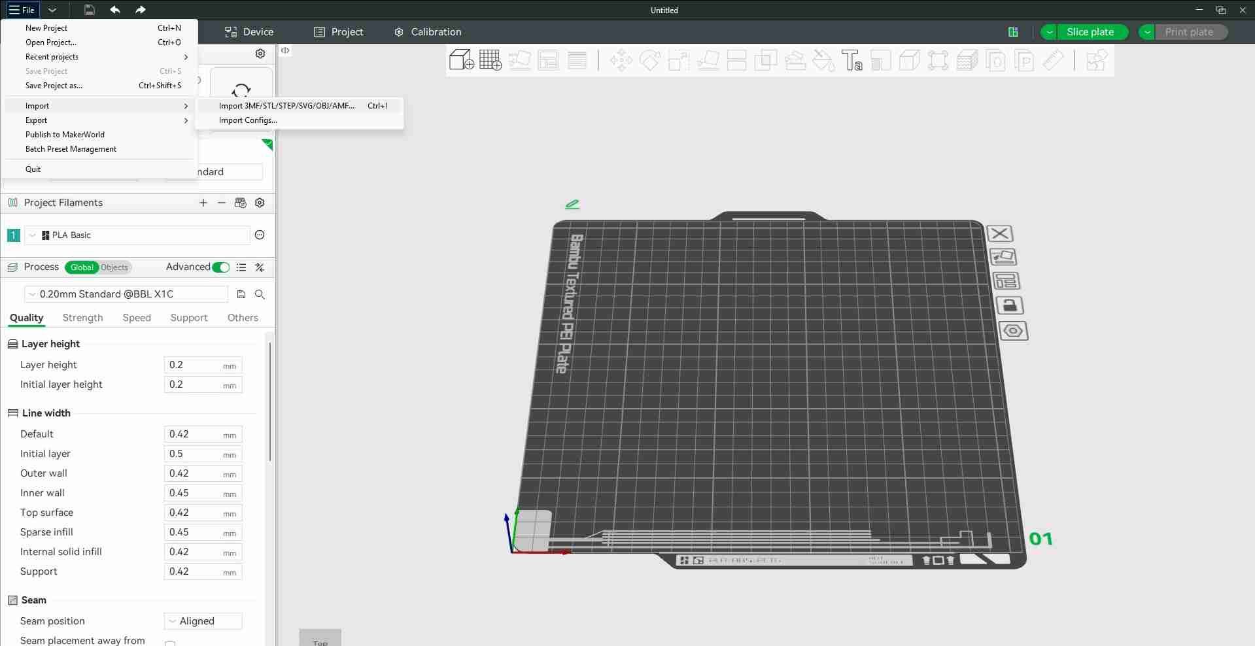This screenshot has width=1255, height=646.
Task: Open Project Filaments settings gear
Action: pyautogui.click(x=260, y=203)
